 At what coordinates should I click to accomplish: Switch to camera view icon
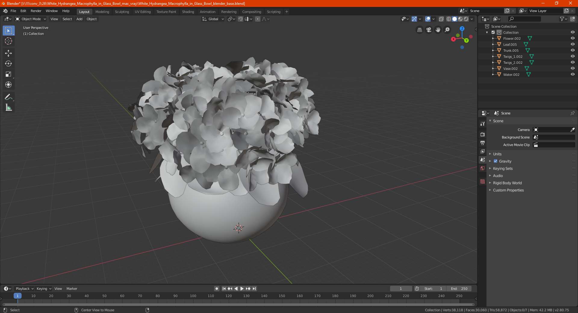429,30
